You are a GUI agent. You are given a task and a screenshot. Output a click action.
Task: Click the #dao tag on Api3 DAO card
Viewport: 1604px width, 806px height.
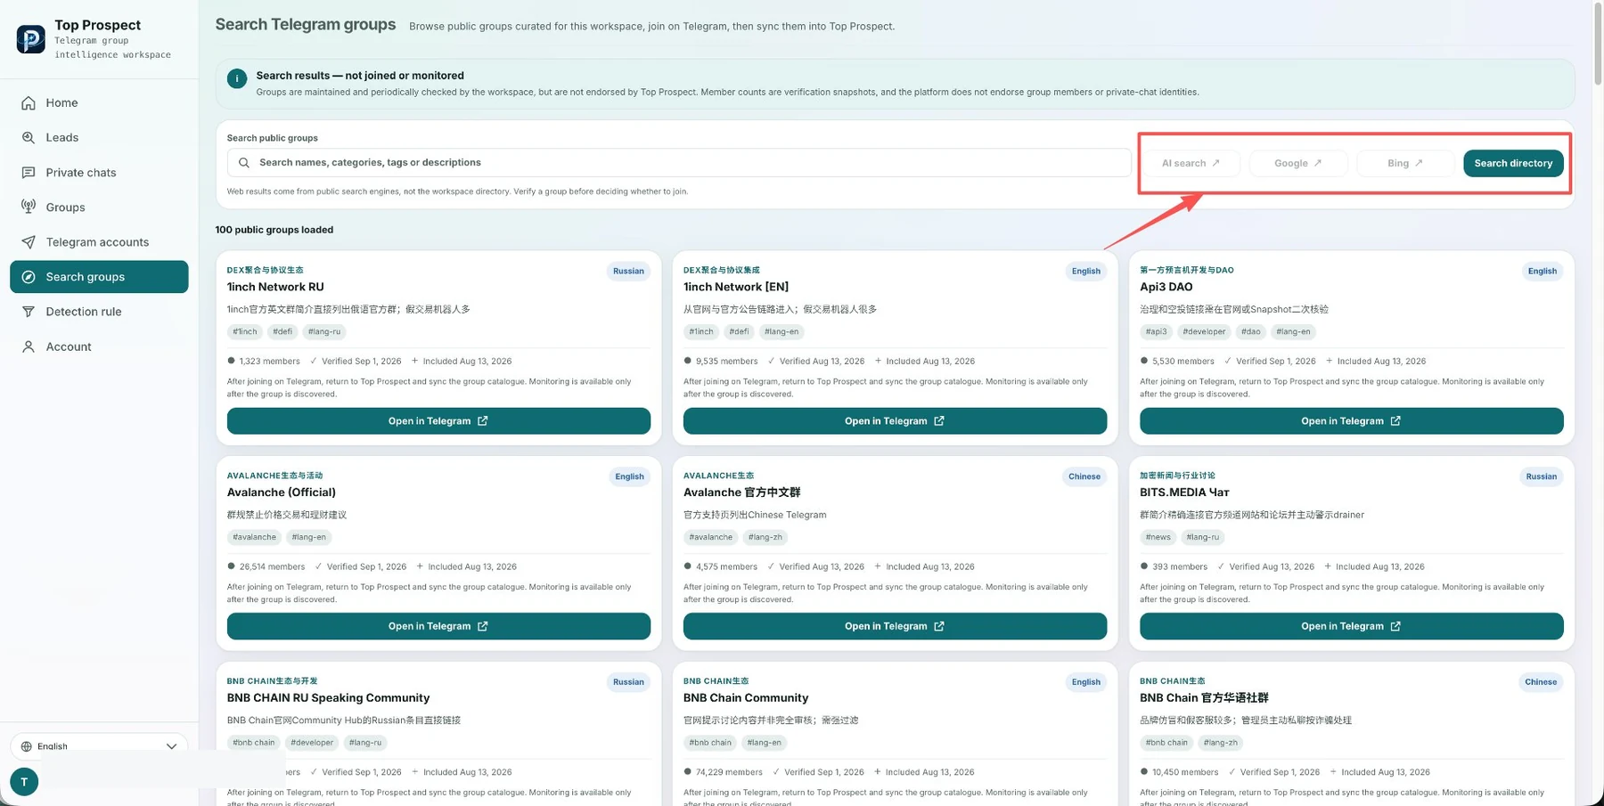[x=1251, y=331]
